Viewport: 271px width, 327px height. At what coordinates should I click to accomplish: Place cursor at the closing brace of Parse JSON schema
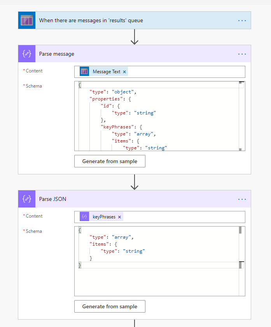click(x=80, y=265)
